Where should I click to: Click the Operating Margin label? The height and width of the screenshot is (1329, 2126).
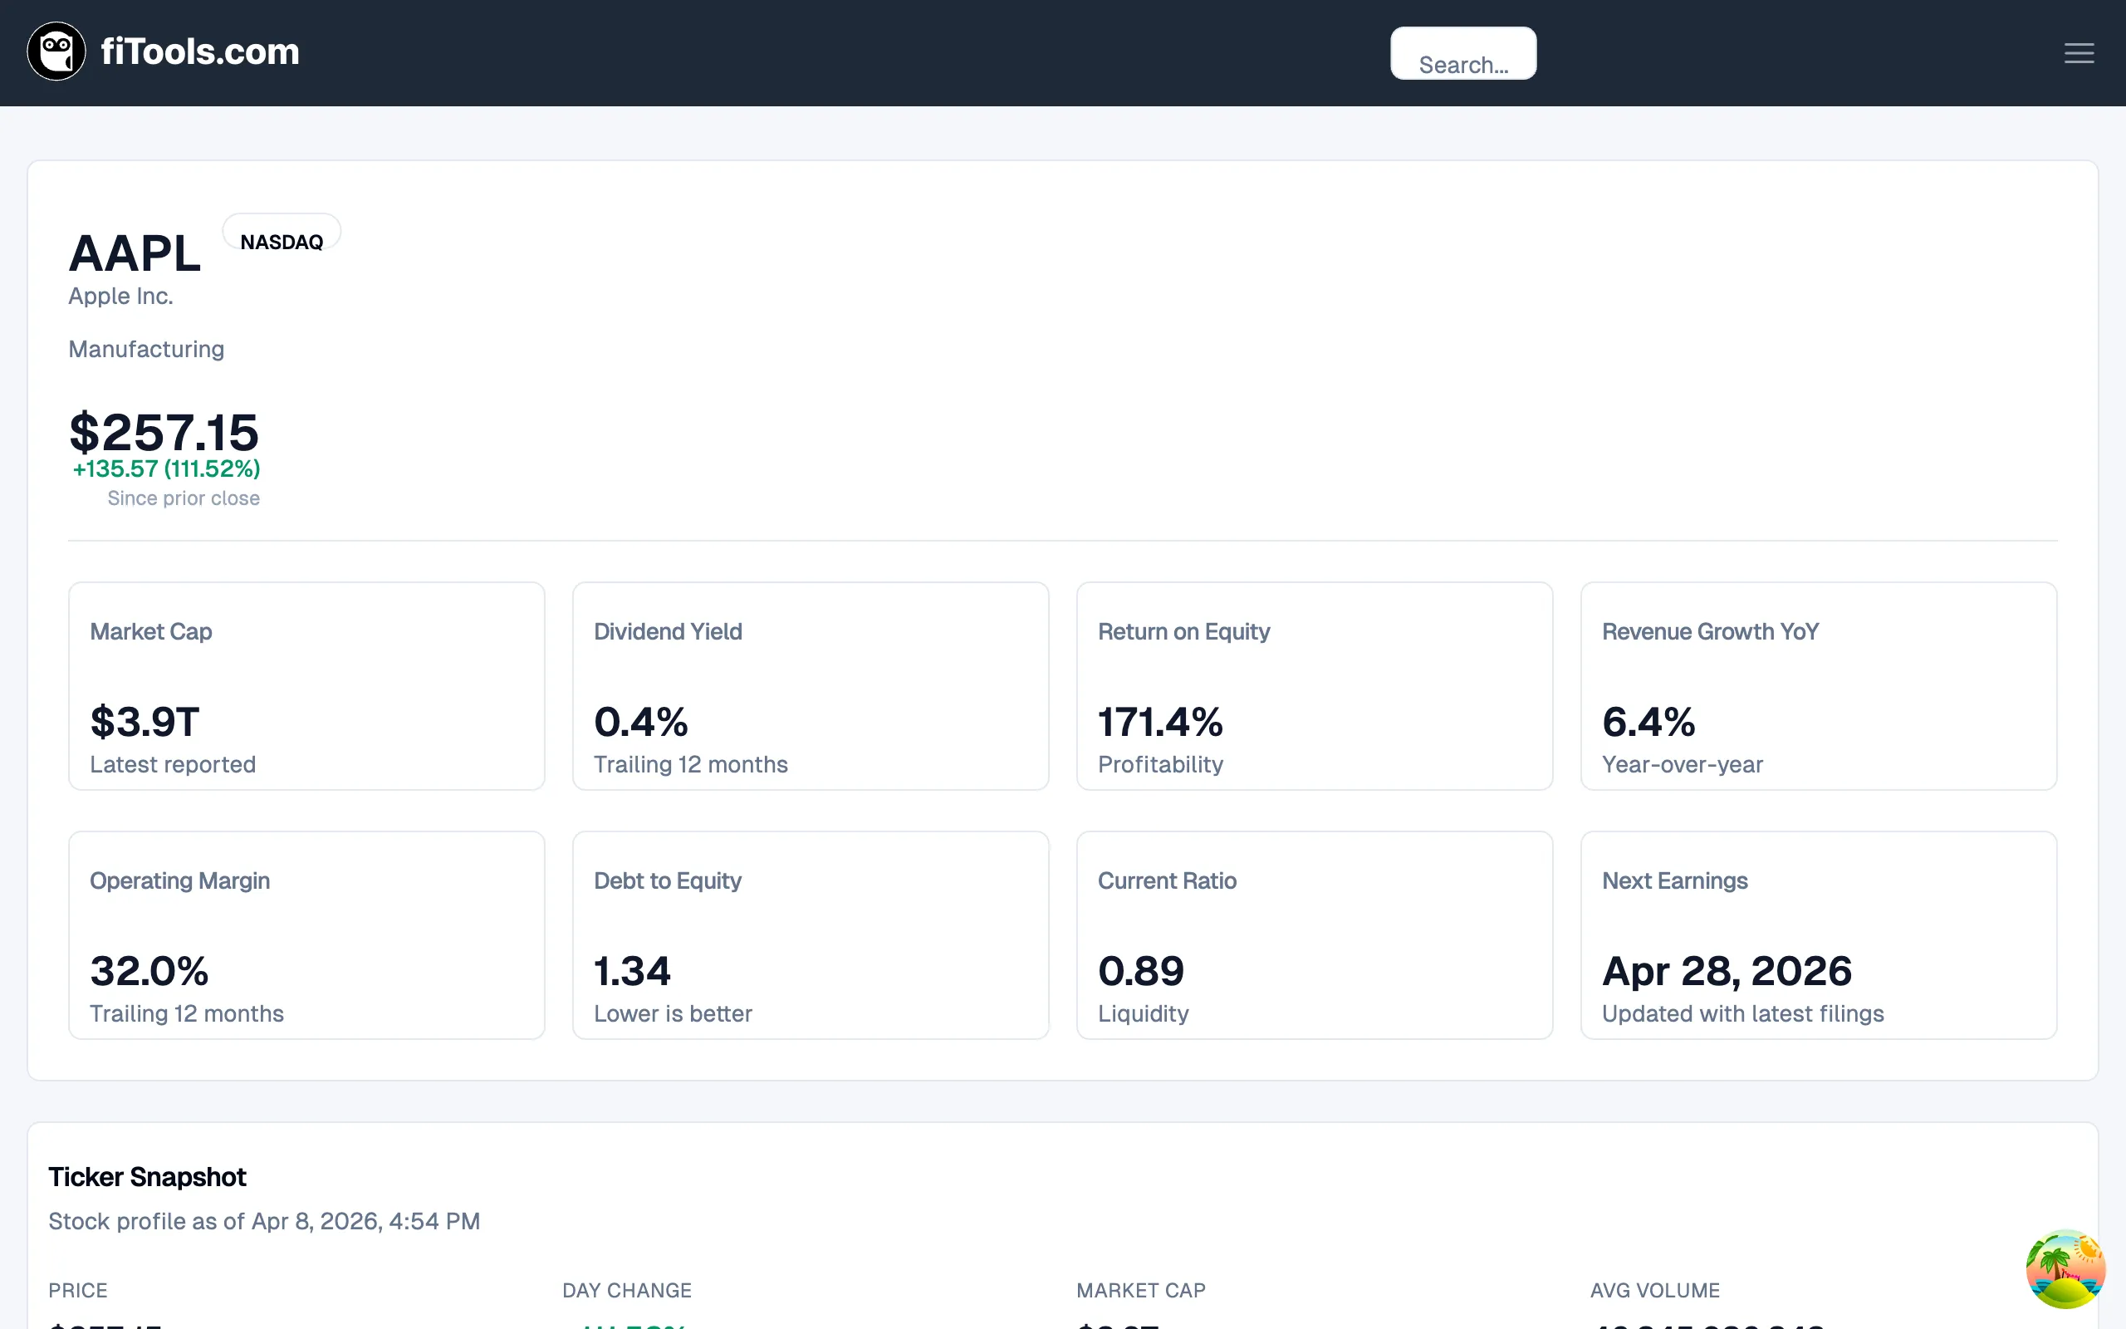coord(179,880)
